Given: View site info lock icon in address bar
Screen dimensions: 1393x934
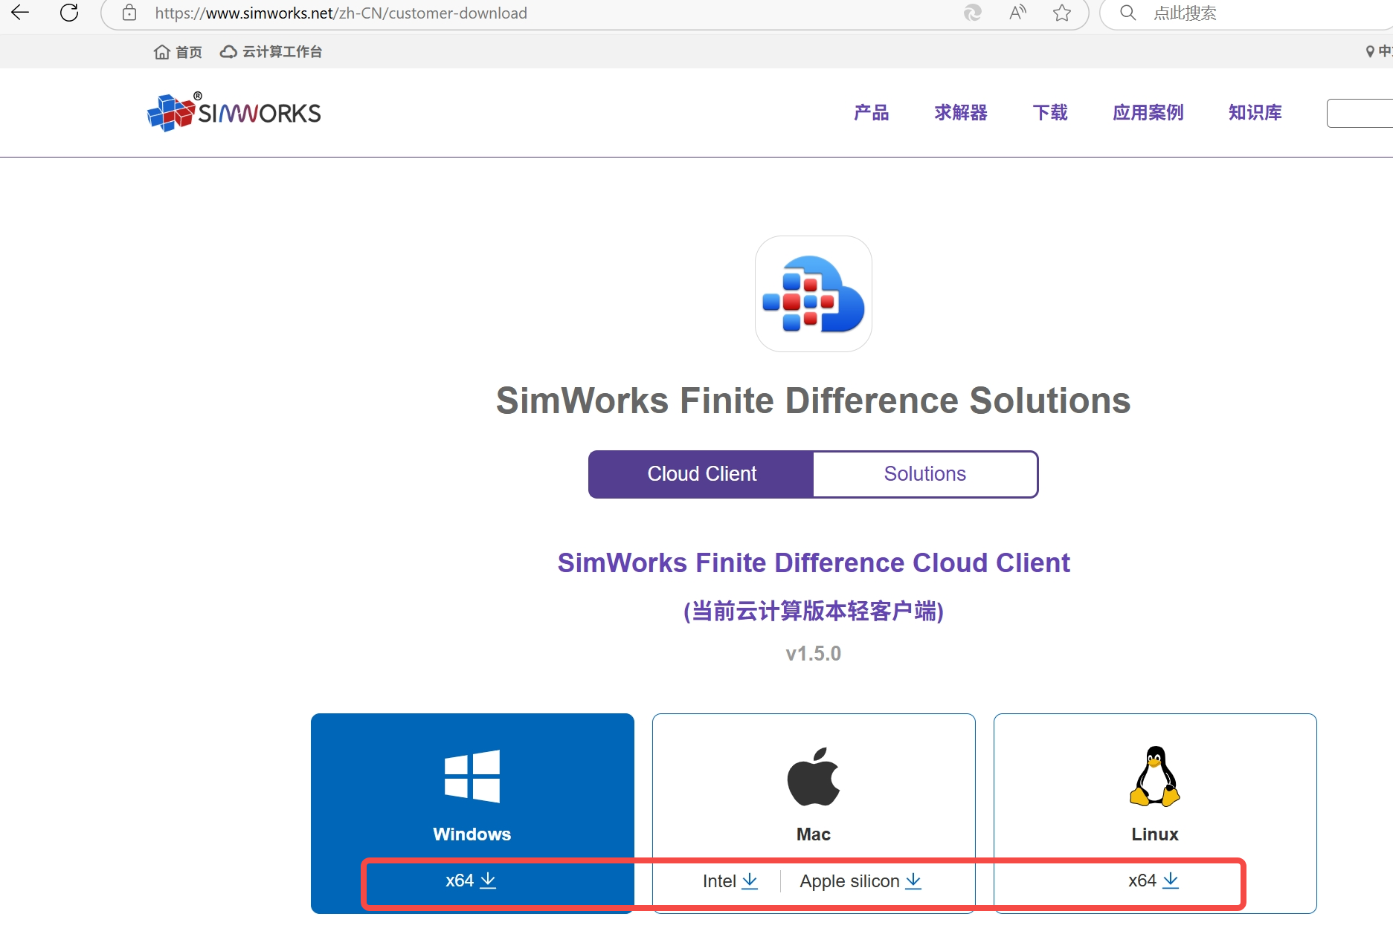Looking at the screenshot, I should (x=129, y=13).
